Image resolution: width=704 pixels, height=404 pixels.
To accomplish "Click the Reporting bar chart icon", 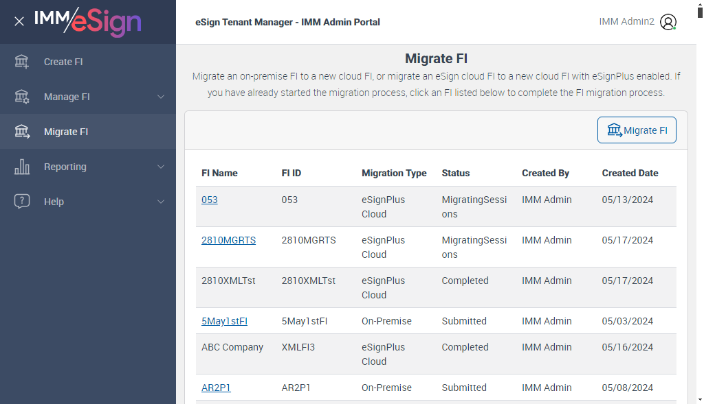I will [21, 166].
